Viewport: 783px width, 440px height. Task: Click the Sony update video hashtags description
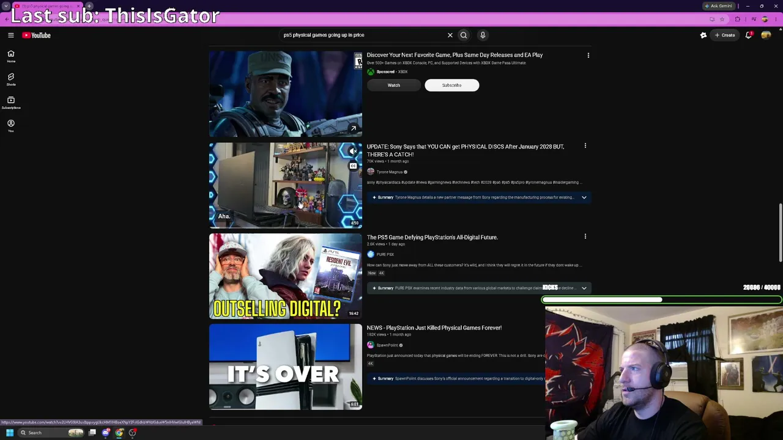click(474, 182)
